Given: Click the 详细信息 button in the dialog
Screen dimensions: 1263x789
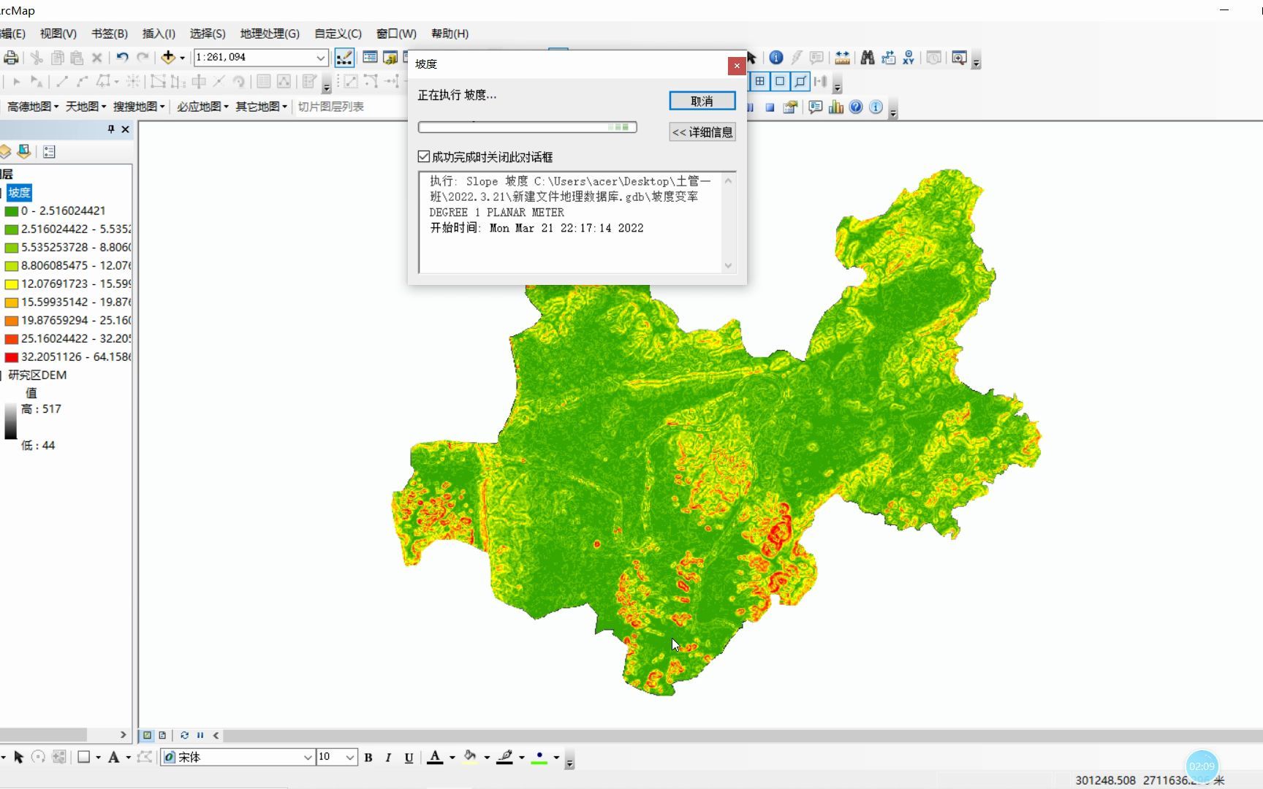Looking at the screenshot, I should [x=701, y=131].
